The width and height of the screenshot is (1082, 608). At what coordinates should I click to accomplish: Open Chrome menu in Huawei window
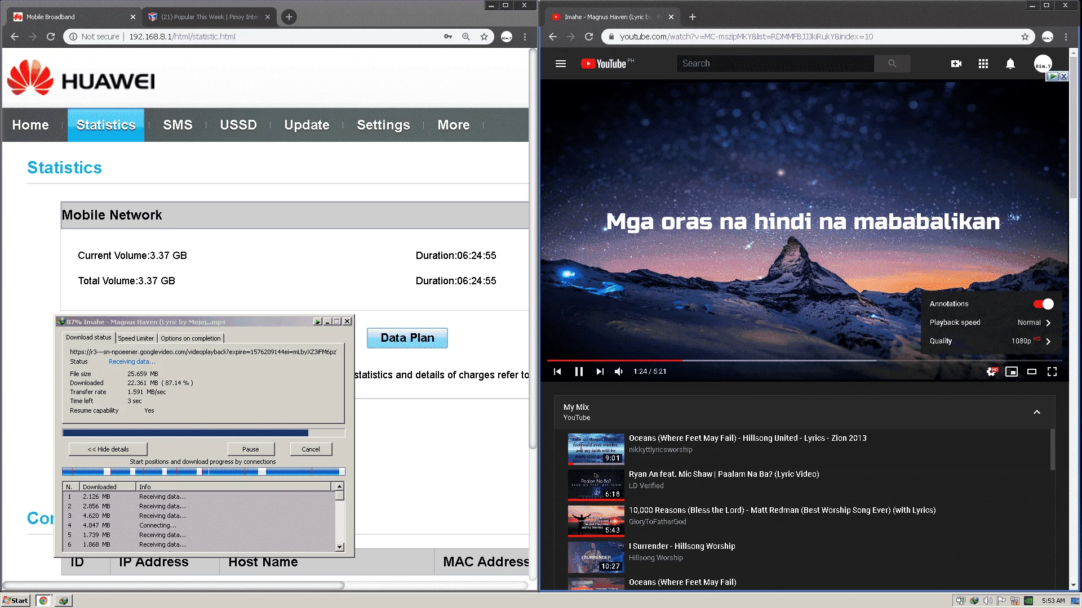tap(525, 37)
